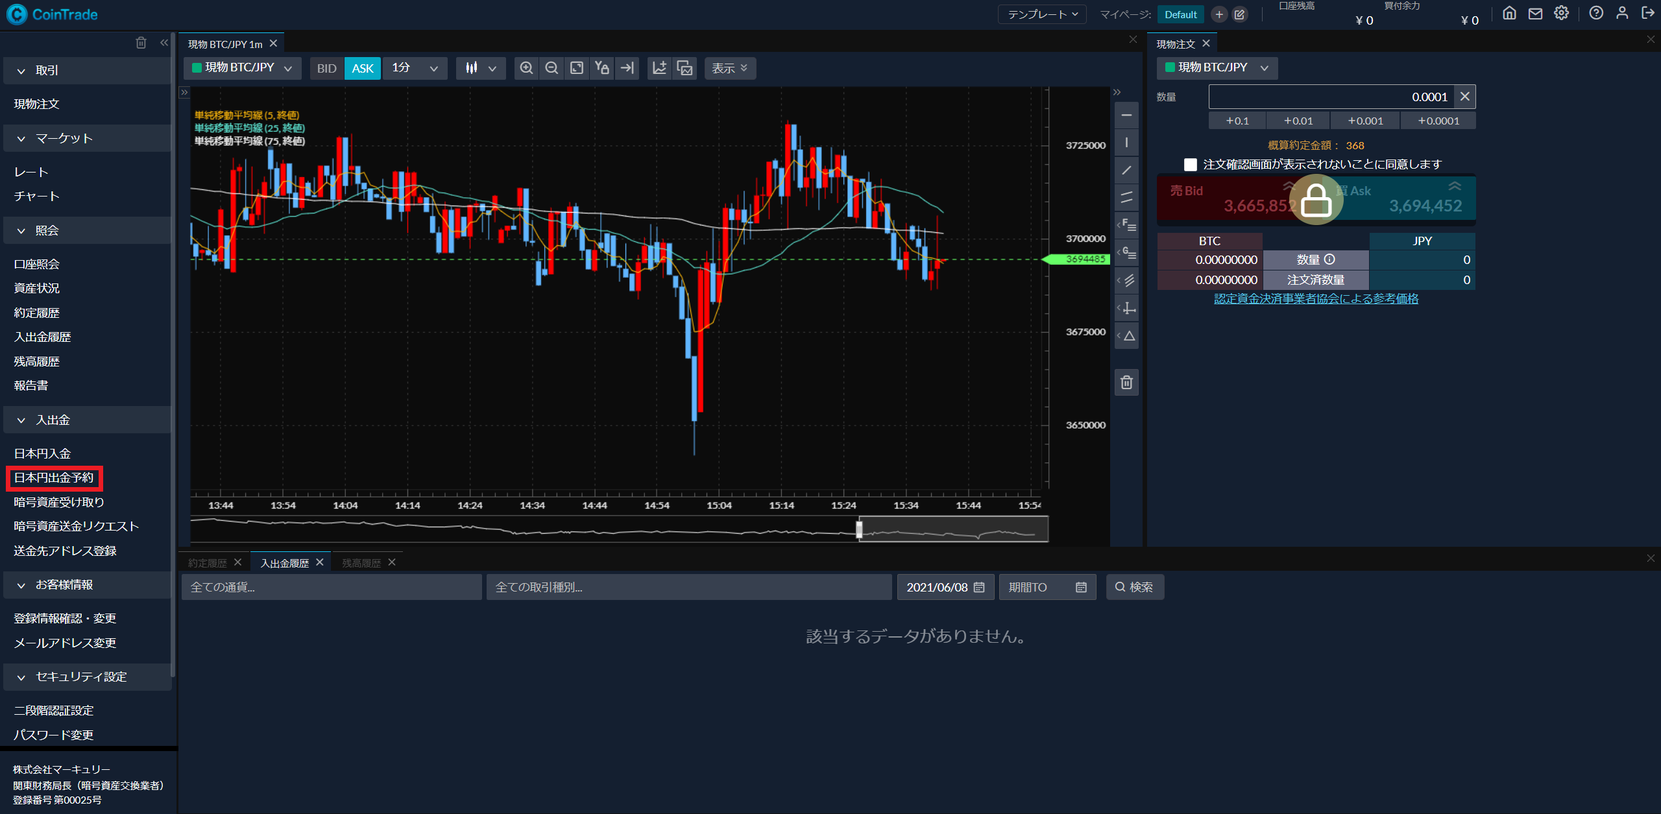This screenshot has width=1661, height=814.
Task: Select the horizontal line drawing tool
Action: coord(1126,115)
